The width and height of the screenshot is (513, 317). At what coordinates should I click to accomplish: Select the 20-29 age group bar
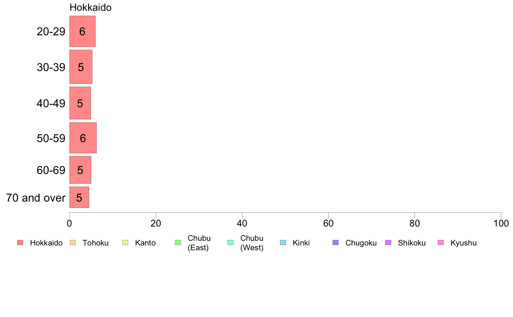pyautogui.click(x=82, y=31)
